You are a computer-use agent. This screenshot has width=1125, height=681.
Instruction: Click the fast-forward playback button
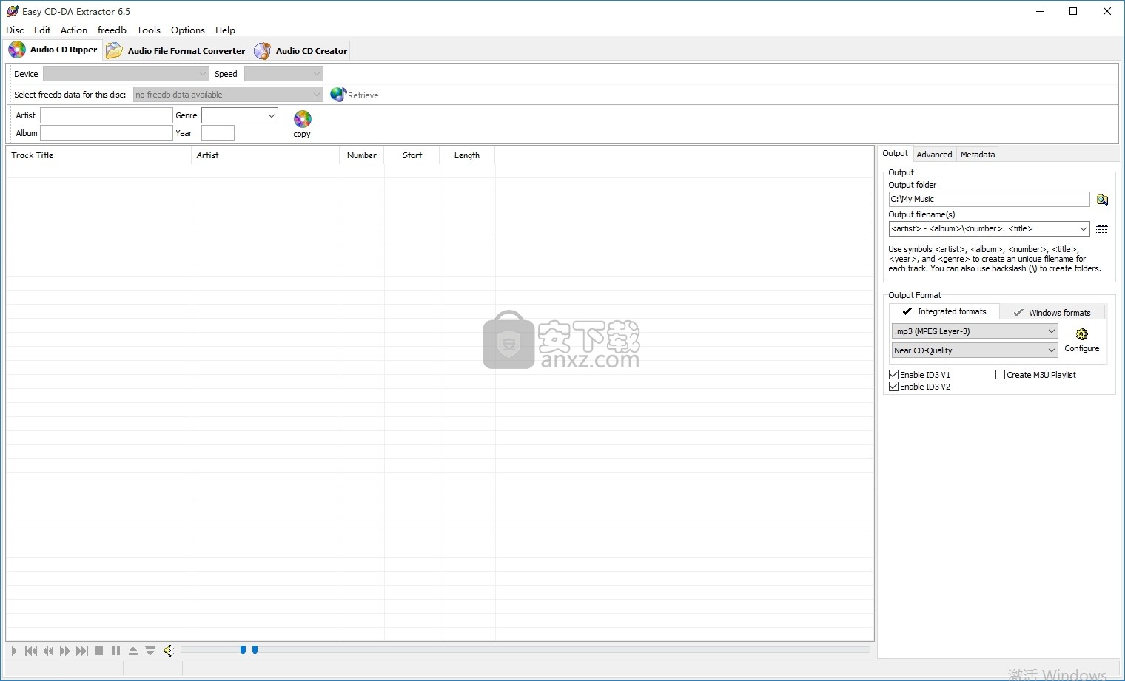coord(65,651)
